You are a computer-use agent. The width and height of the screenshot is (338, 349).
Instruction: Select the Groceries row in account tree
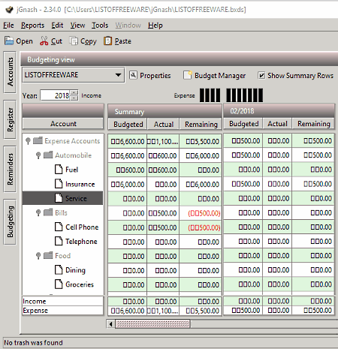[x=62, y=284]
